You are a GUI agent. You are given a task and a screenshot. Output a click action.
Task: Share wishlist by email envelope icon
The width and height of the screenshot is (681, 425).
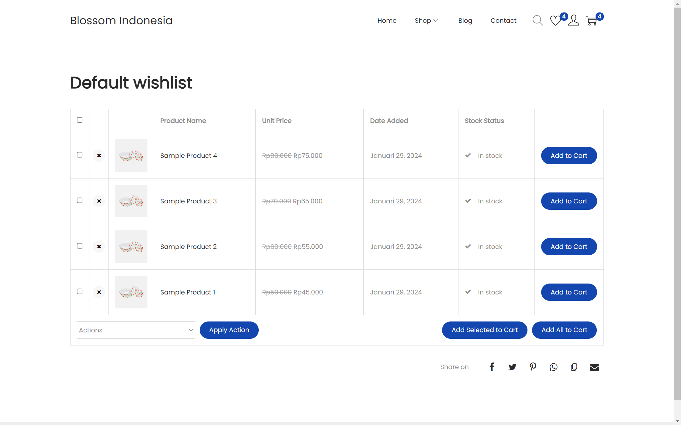pyautogui.click(x=594, y=367)
